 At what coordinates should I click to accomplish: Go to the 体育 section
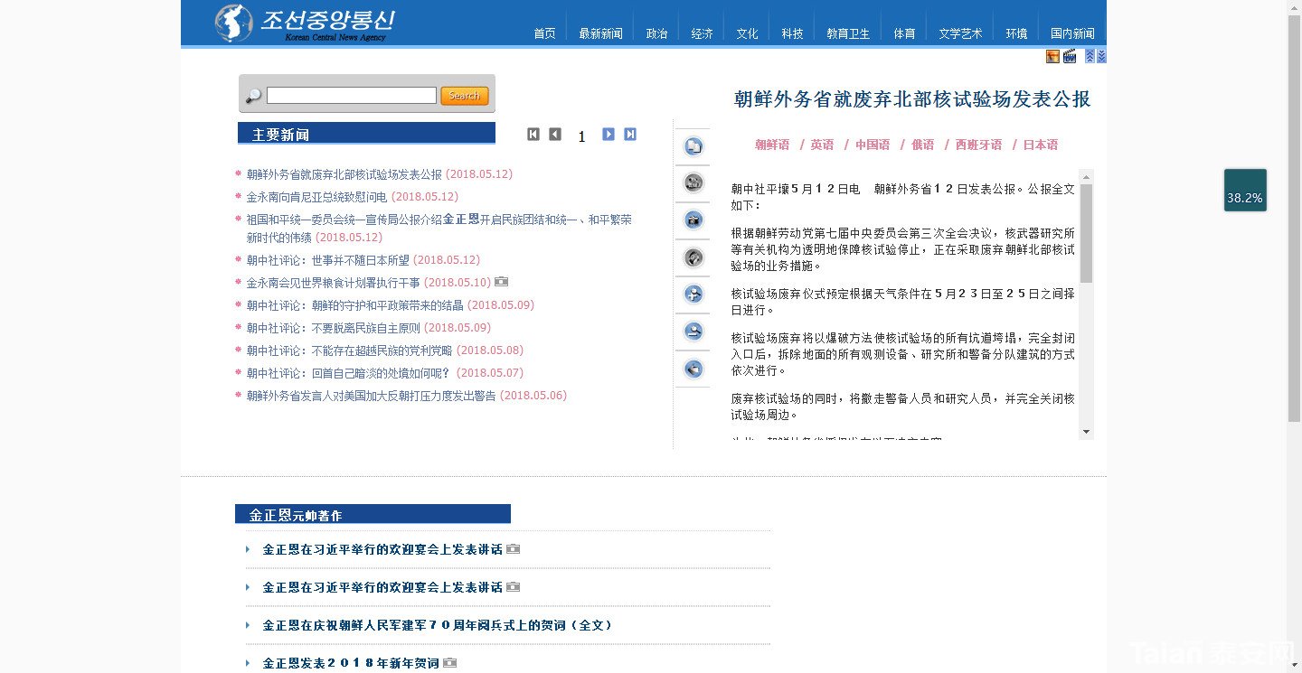point(904,33)
